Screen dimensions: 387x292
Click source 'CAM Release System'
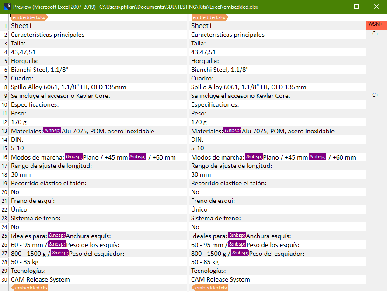pyautogui.click(x=40, y=279)
